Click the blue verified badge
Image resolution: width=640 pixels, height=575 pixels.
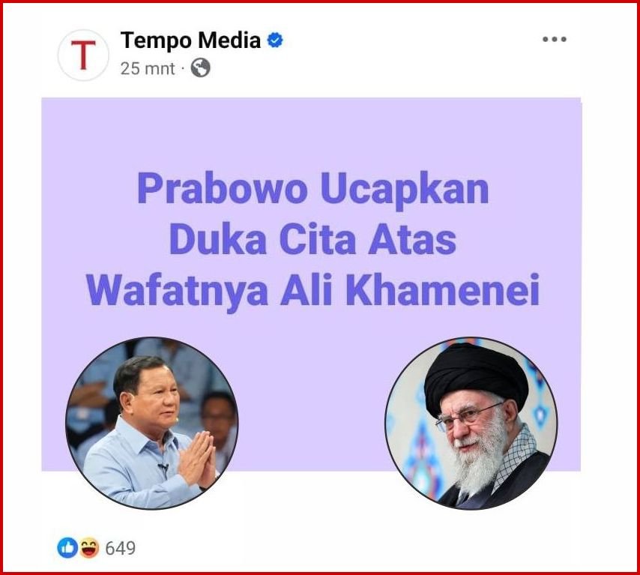coord(275,40)
